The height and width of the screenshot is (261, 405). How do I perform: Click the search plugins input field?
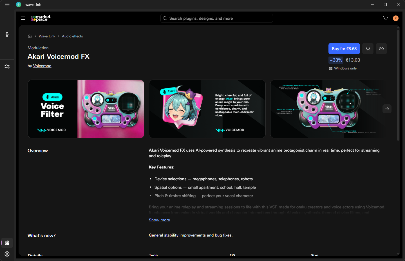pos(217,18)
